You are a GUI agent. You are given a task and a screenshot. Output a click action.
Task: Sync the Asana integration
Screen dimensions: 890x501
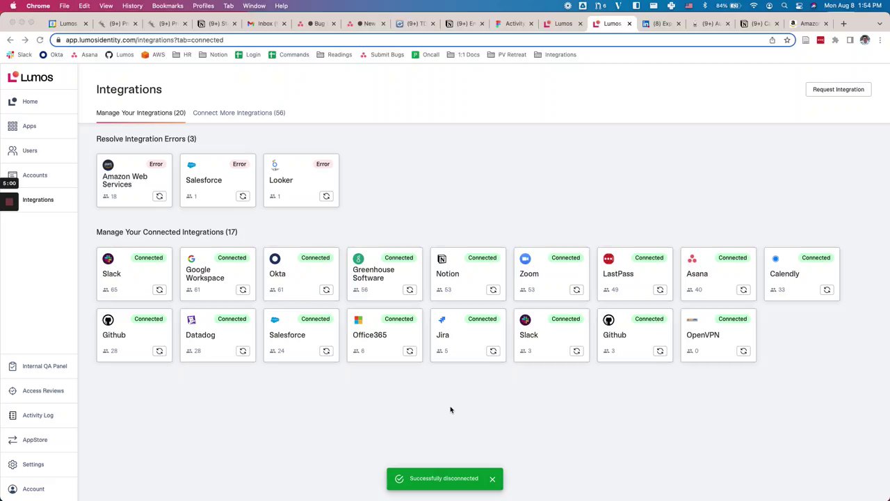point(743,289)
